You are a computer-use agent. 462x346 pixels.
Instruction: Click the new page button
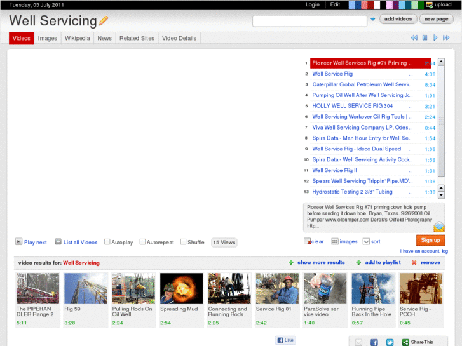point(437,19)
